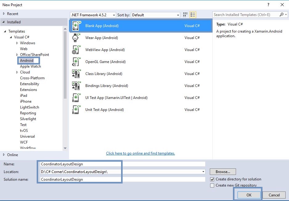Open the help question mark button
Viewport: 289px width, 201px height.
268,5
